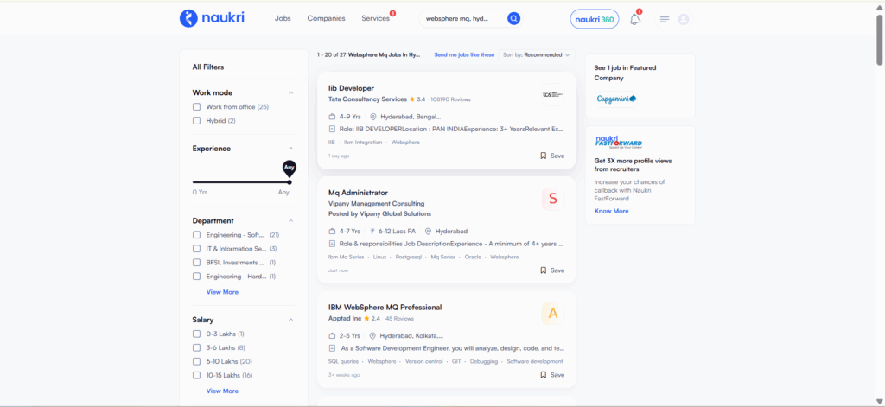The height and width of the screenshot is (407, 885).
Task: Check the Hybrid work mode filter
Action: [x=197, y=121]
